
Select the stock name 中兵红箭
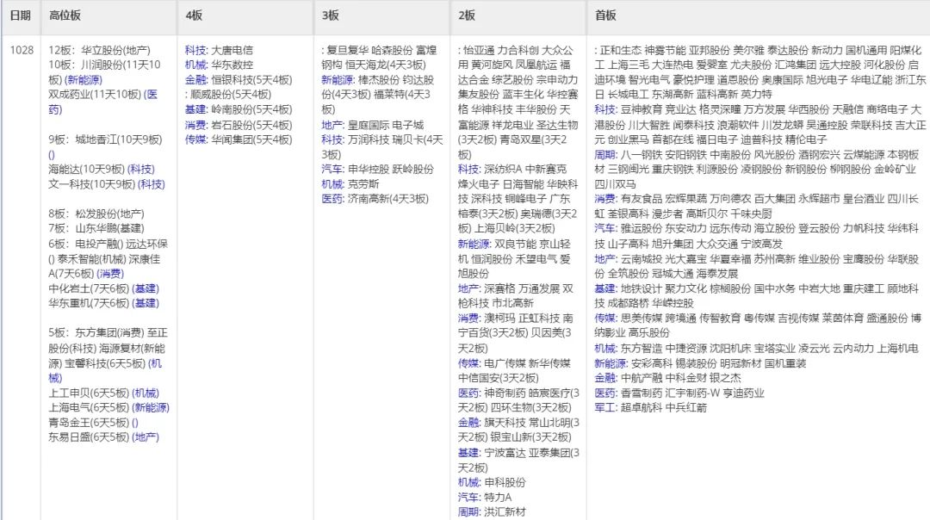click(x=685, y=407)
